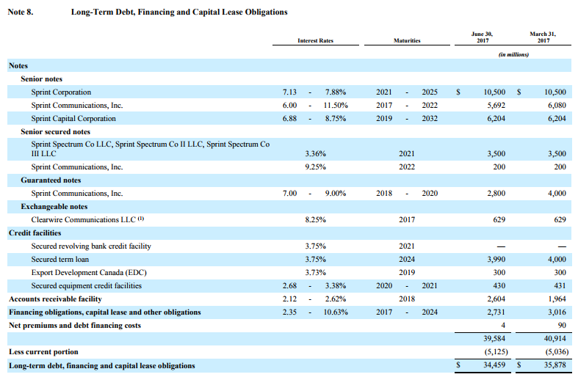Click the 'Sprint Corporation' row label
The image size is (578, 377).
coord(61,92)
